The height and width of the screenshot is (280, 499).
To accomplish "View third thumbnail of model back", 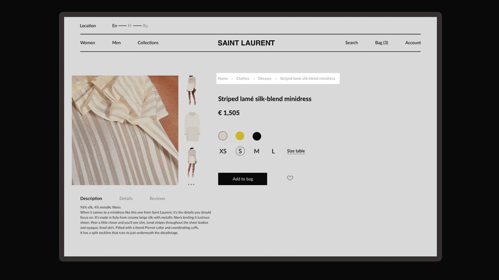I will (192, 163).
